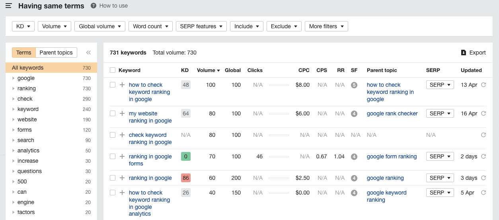Open the 'google rank checker' parent topic link
This screenshot has height=220, width=499.
tap(392, 113)
